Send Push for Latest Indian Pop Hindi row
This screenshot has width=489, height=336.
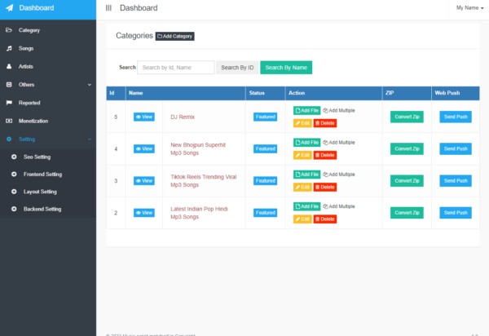(x=456, y=213)
